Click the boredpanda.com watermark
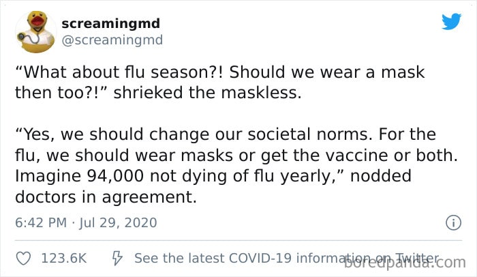The height and width of the screenshot is (277, 477). [x=405, y=263]
